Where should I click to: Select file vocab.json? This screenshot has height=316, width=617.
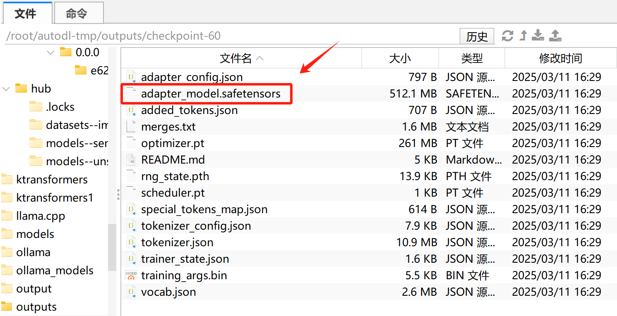168,292
